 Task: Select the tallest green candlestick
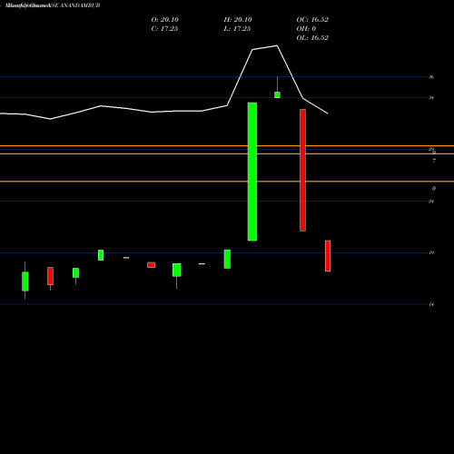(x=252, y=172)
